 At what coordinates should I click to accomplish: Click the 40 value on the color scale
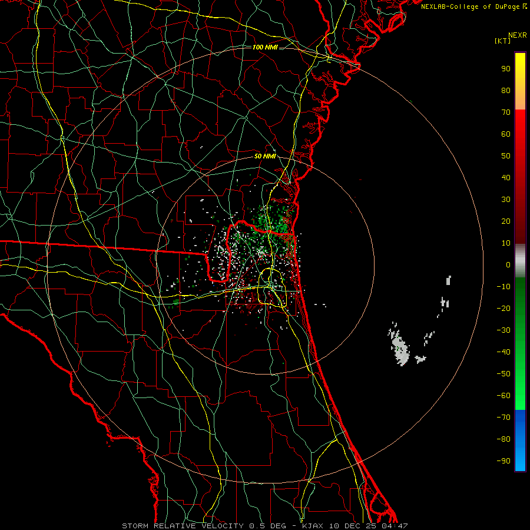[x=506, y=178]
